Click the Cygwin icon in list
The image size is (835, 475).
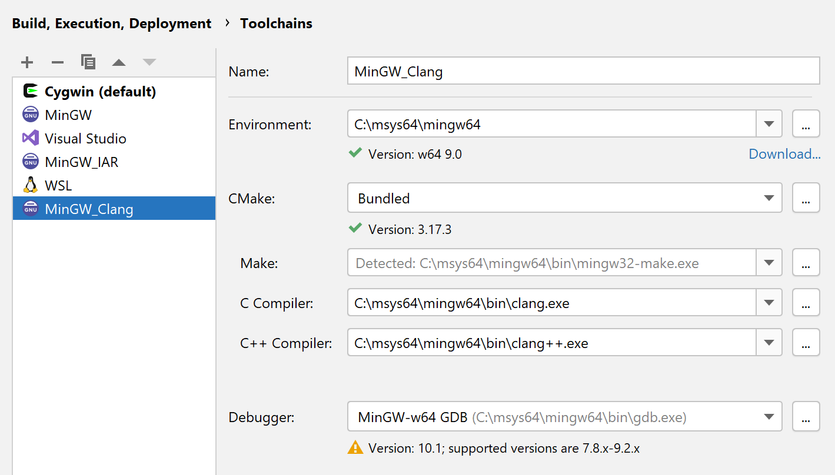[x=30, y=91]
